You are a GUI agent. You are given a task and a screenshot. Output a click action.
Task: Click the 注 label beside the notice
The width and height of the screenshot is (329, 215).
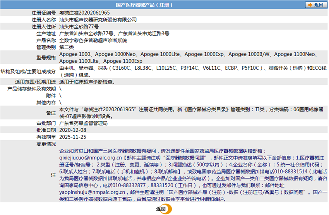click(53, 175)
